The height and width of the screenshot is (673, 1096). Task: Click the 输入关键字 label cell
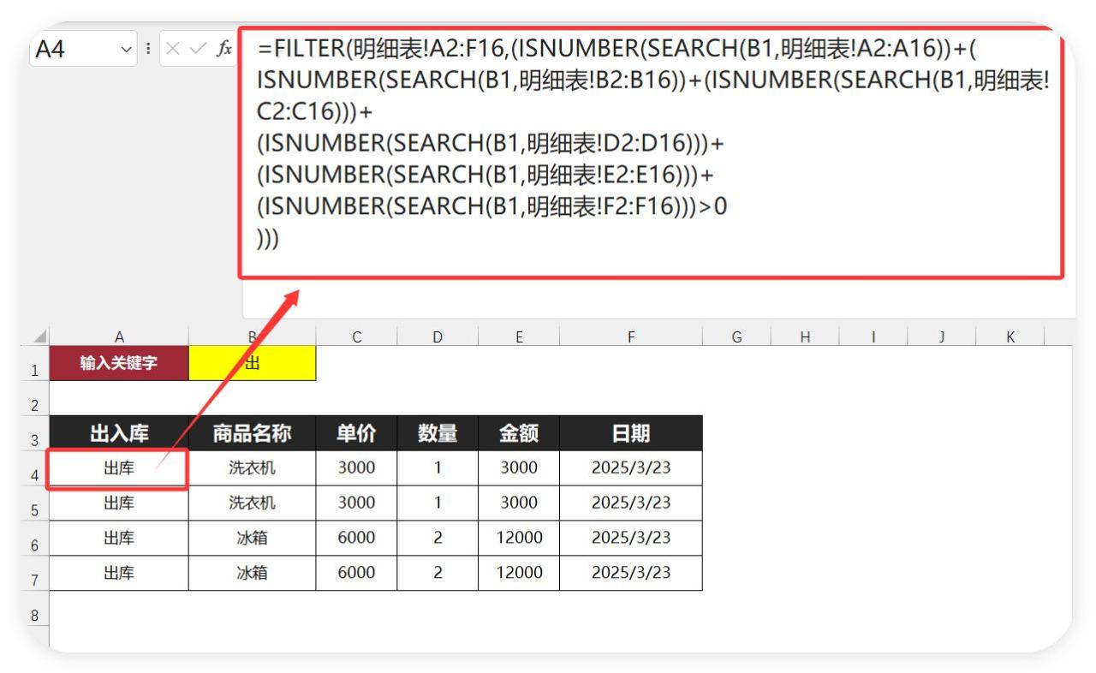(119, 364)
